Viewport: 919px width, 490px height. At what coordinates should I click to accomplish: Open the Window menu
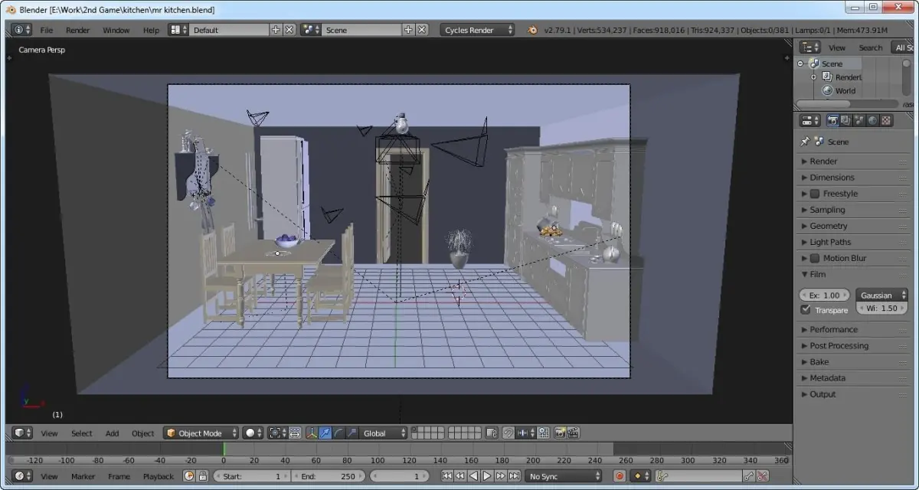pos(116,30)
